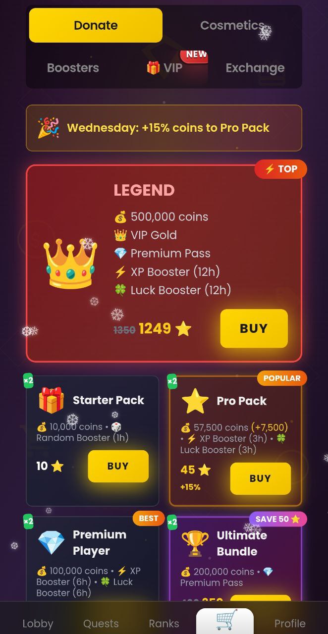Click the golden crown icon in Legend pack
This screenshot has height=634, width=328.
[70, 263]
